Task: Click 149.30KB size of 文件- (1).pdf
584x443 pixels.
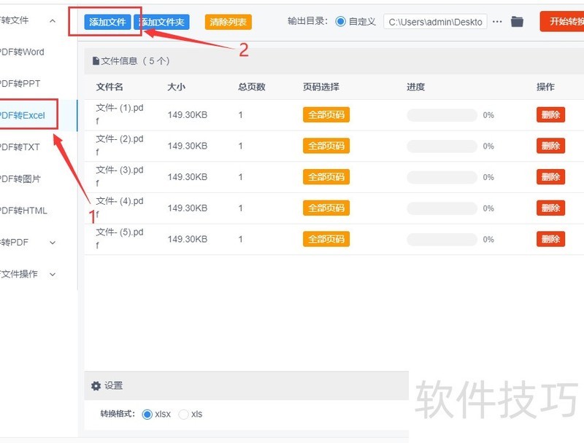Action: coord(188,115)
